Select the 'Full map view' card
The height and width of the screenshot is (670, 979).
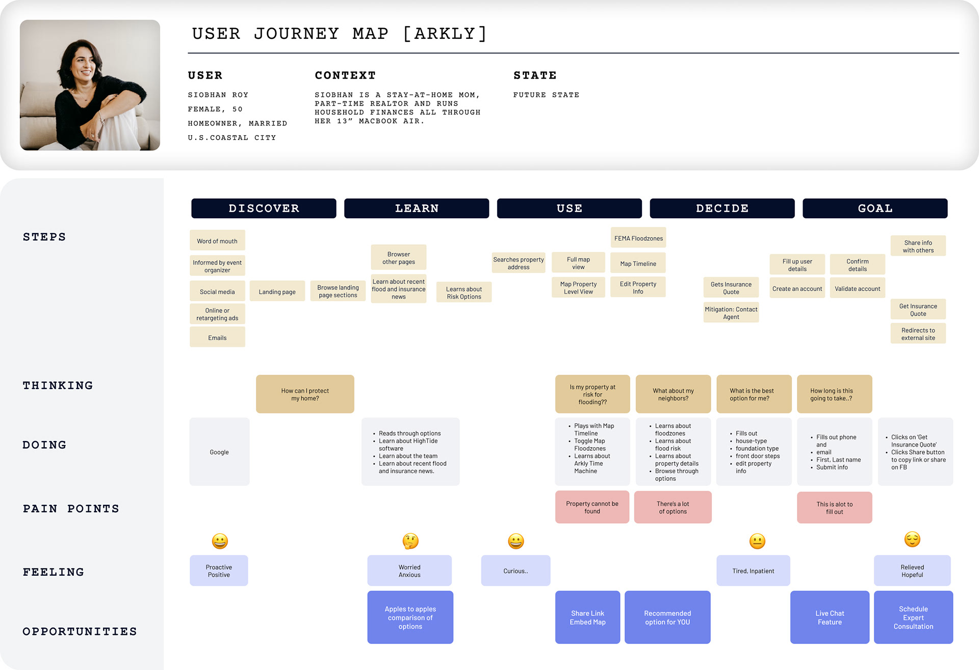(578, 263)
